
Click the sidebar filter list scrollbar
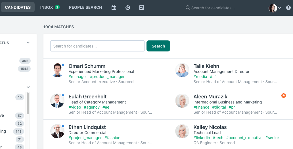(x=28, y=103)
